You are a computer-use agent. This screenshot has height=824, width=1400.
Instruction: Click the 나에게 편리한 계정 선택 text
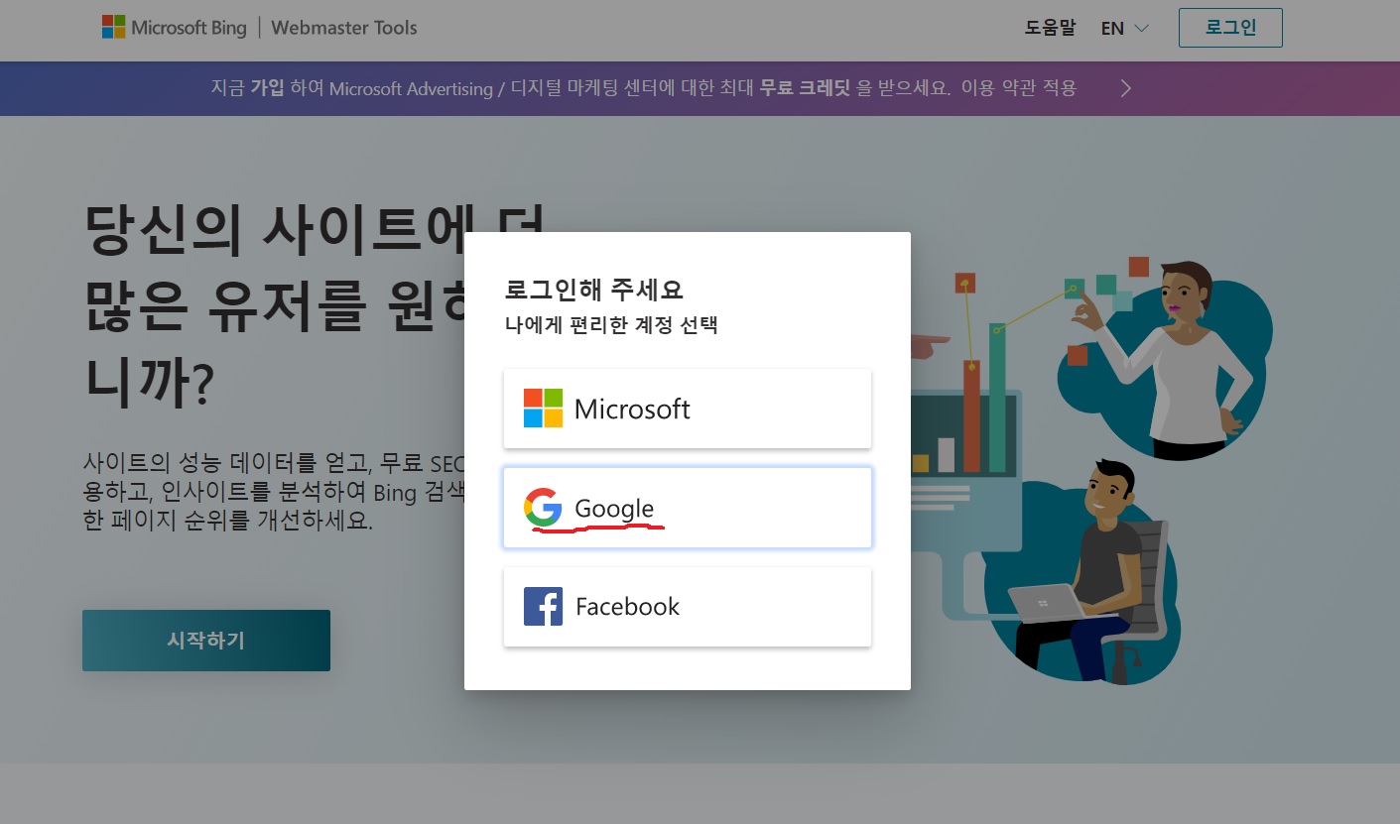pos(611,325)
